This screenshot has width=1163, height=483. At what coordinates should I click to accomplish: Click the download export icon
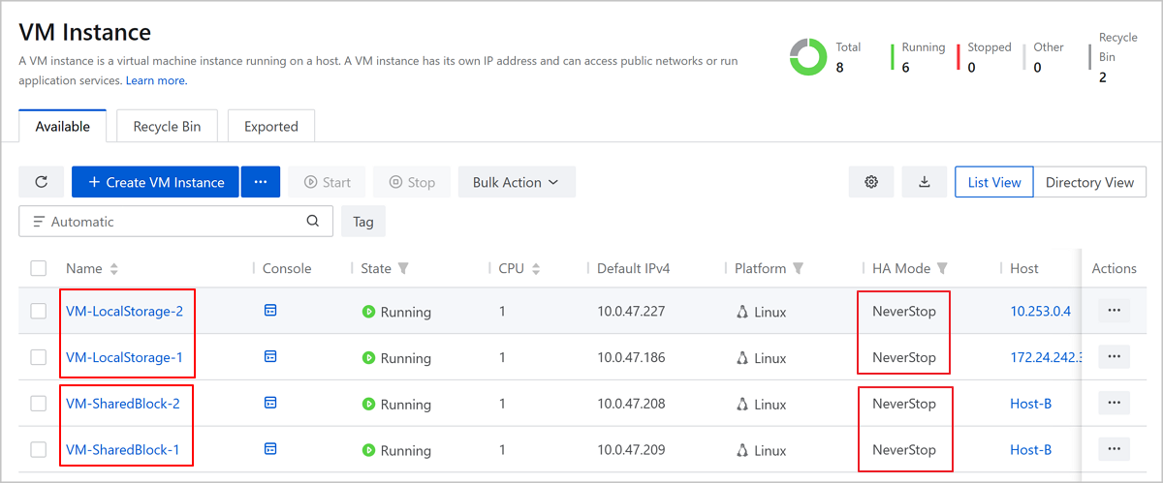pyautogui.click(x=925, y=182)
